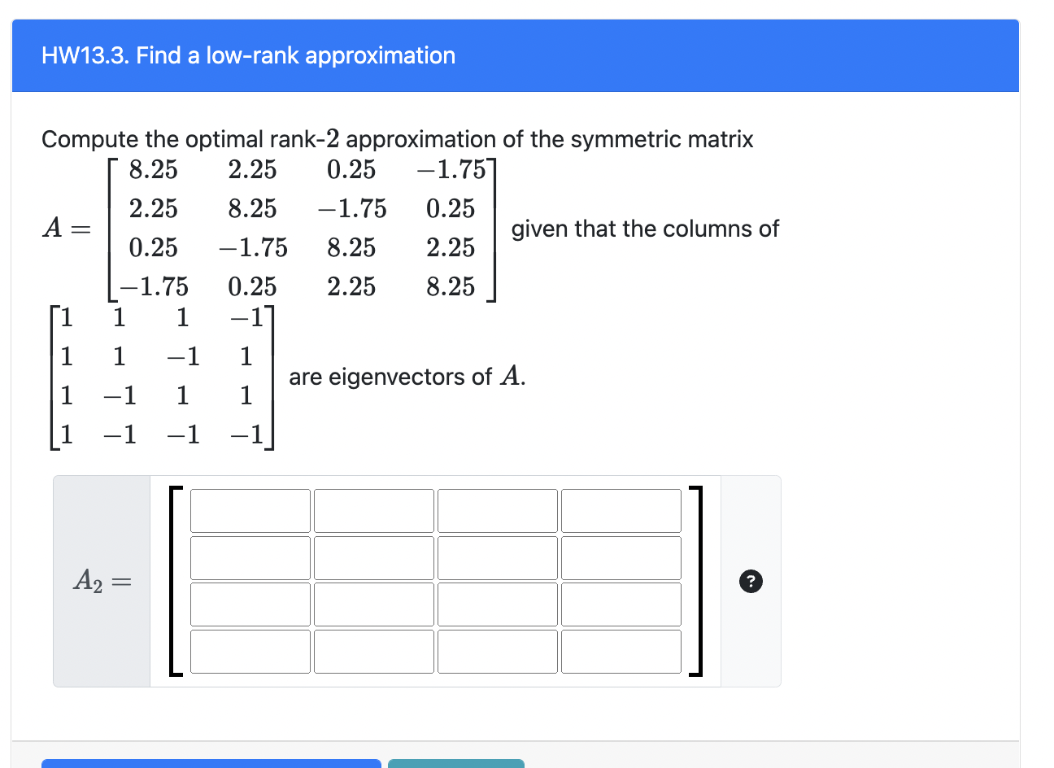Click the top-left matrix entry field
Screen dimensions: 1054x768
point(249,511)
